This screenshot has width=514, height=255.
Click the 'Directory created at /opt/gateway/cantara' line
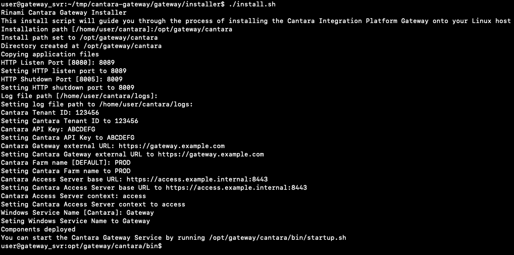click(81, 46)
